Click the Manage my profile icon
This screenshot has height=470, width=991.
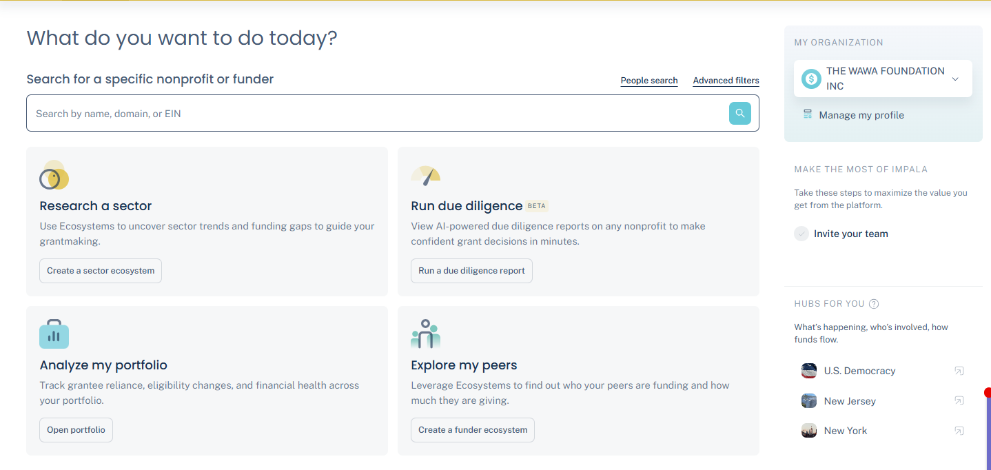coord(808,114)
